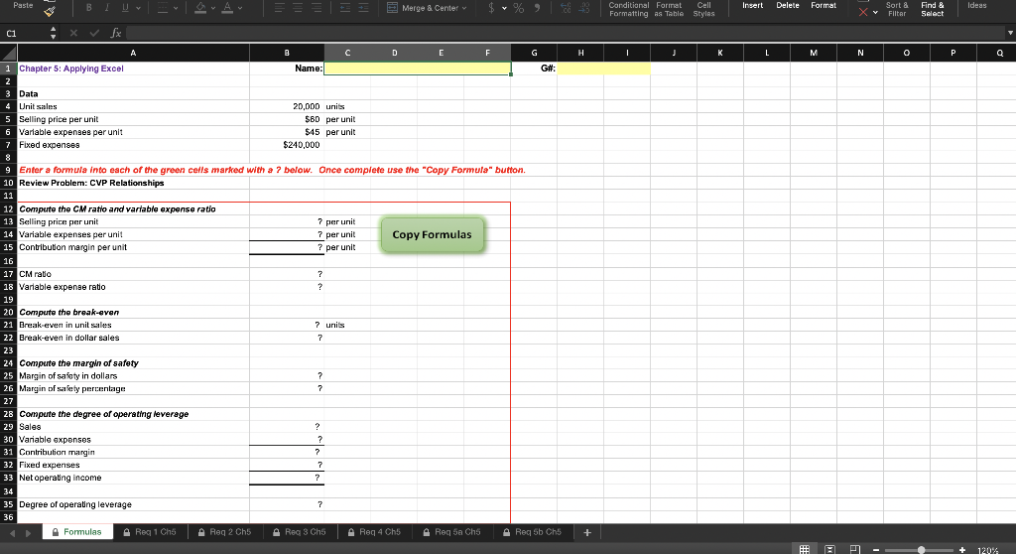Switch to the Req 1 Ch5 tab
Viewport: 1016px width, 554px height.
[x=150, y=532]
